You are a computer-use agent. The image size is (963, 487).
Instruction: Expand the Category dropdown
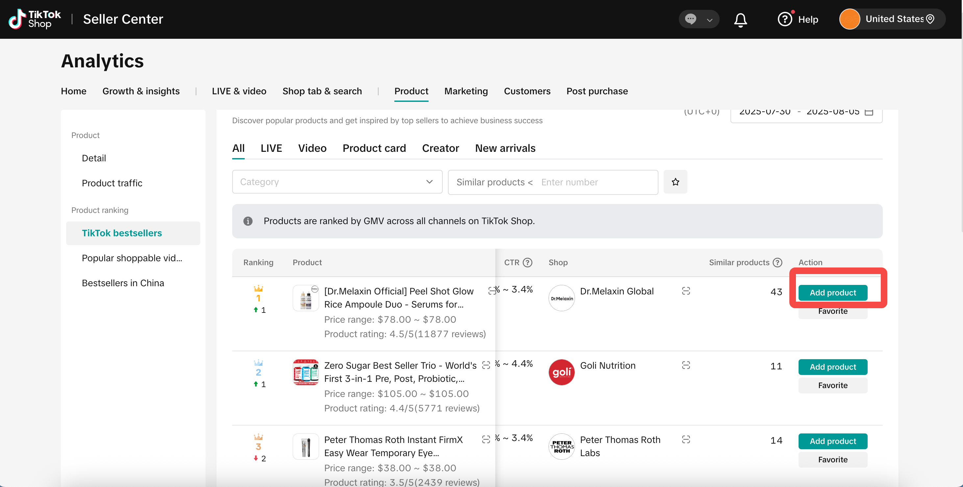pyautogui.click(x=337, y=182)
